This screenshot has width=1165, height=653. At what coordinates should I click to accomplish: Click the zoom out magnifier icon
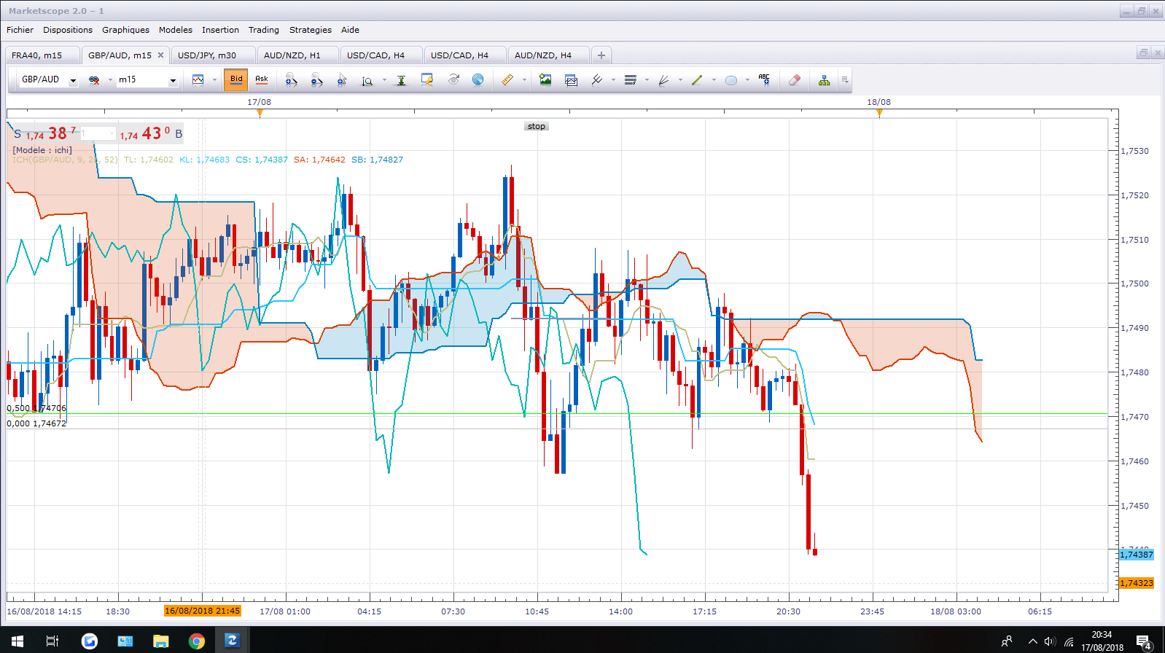(316, 80)
